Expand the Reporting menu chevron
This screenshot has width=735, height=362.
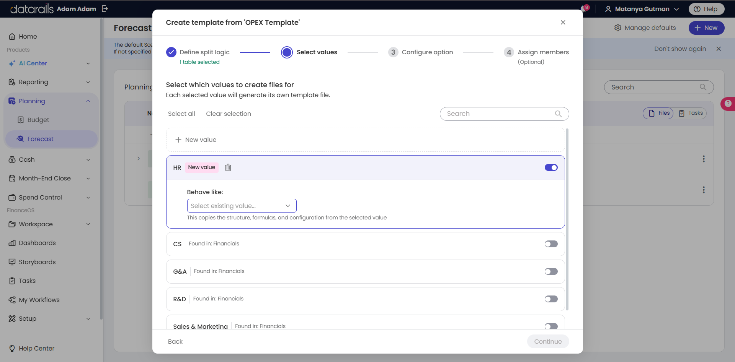[x=88, y=82]
